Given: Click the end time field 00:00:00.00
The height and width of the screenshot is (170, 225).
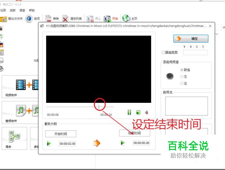Looking at the screenshot, I should tap(141, 143).
